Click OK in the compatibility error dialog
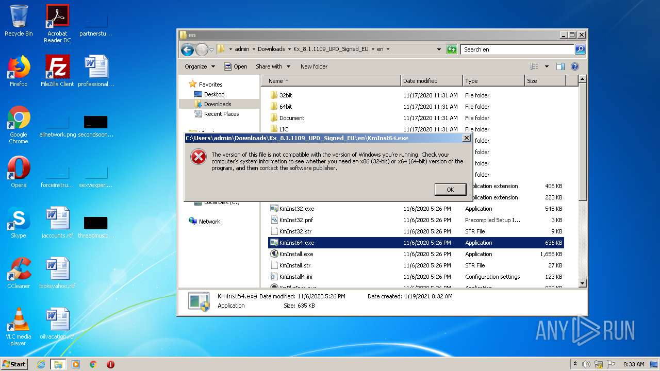The image size is (660, 371). [x=450, y=190]
